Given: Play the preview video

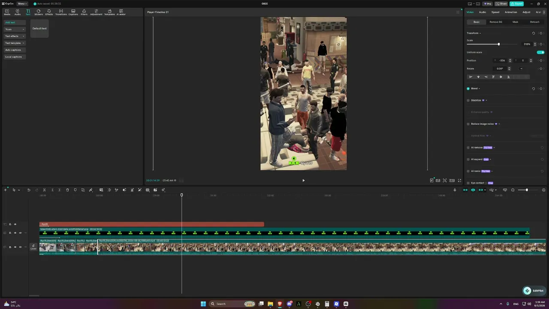Looking at the screenshot, I should (303, 180).
